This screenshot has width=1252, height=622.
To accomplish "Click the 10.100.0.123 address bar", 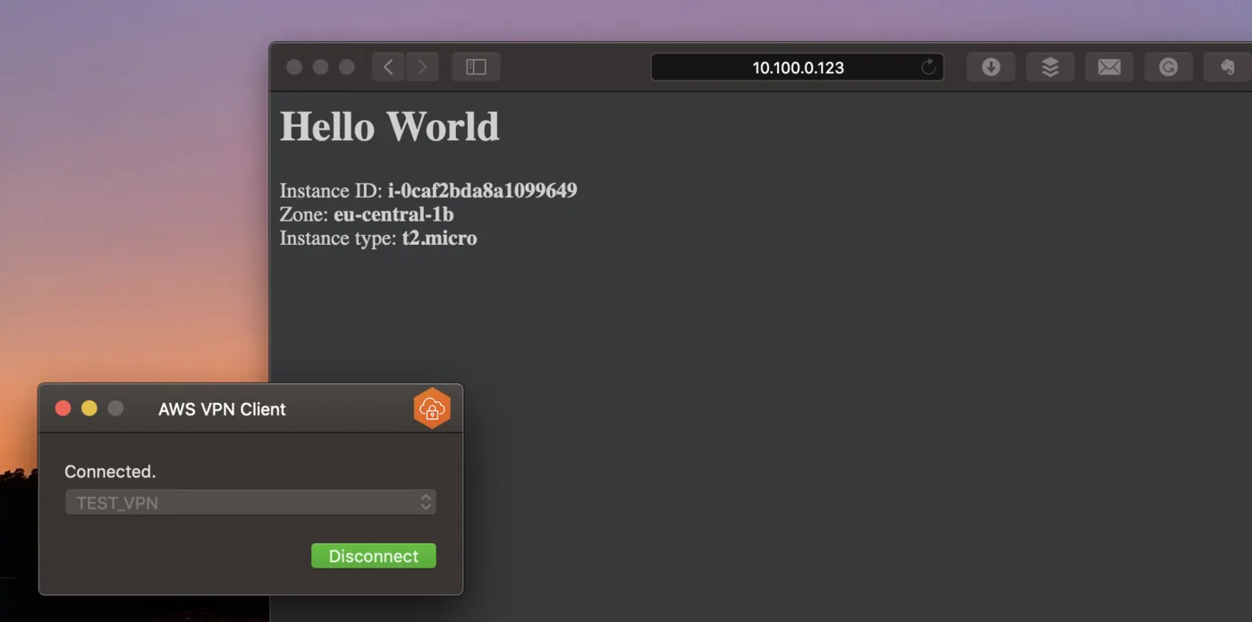I will click(798, 67).
